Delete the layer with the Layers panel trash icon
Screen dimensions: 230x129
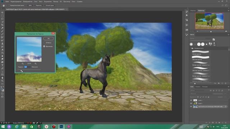pos(226,123)
